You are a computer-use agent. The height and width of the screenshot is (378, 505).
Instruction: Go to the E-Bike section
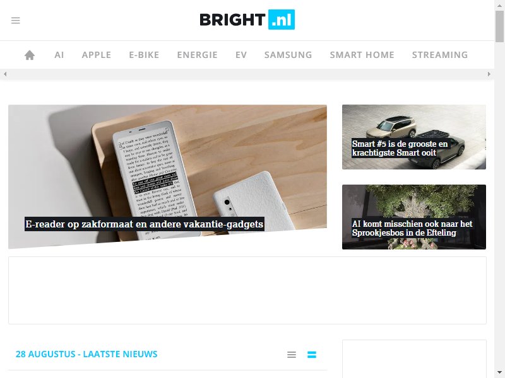pos(144,55)
